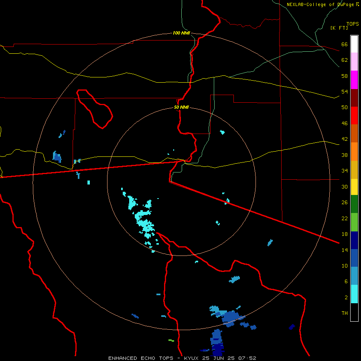
Task: Click the NEXLAB-College of DuPage label
Action: (x=321, y=4)
